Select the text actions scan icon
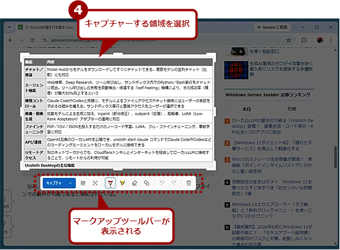The width and height of the screenshot is (340, 250). coord(95,183)
